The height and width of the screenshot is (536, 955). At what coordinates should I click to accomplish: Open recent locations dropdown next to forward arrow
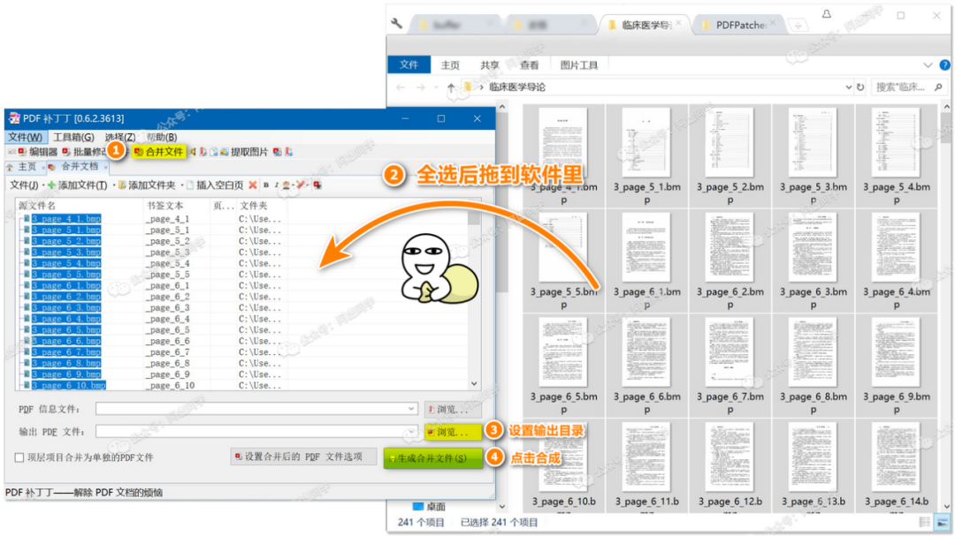click(x=435, y=87)
